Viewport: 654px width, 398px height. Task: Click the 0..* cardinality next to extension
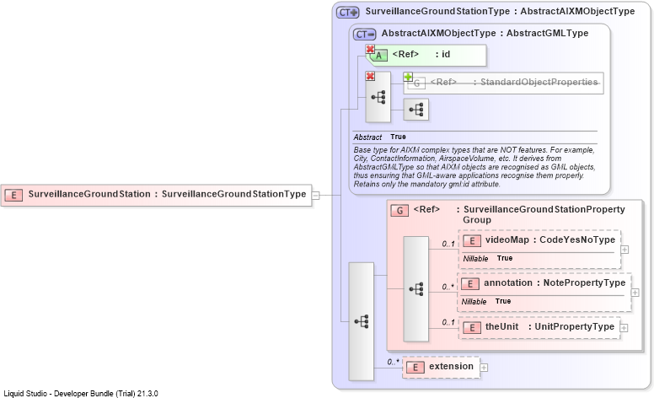(394, 362)
